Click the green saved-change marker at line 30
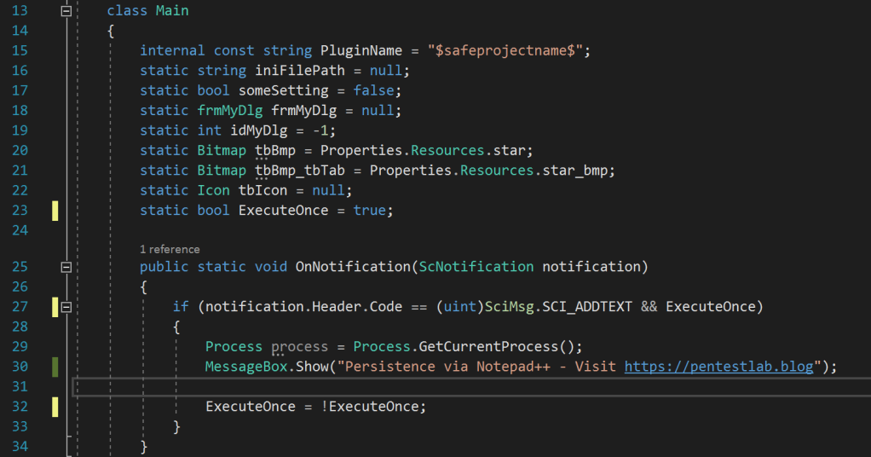Viewport: 871px width, 457px height. click(55, 367)
